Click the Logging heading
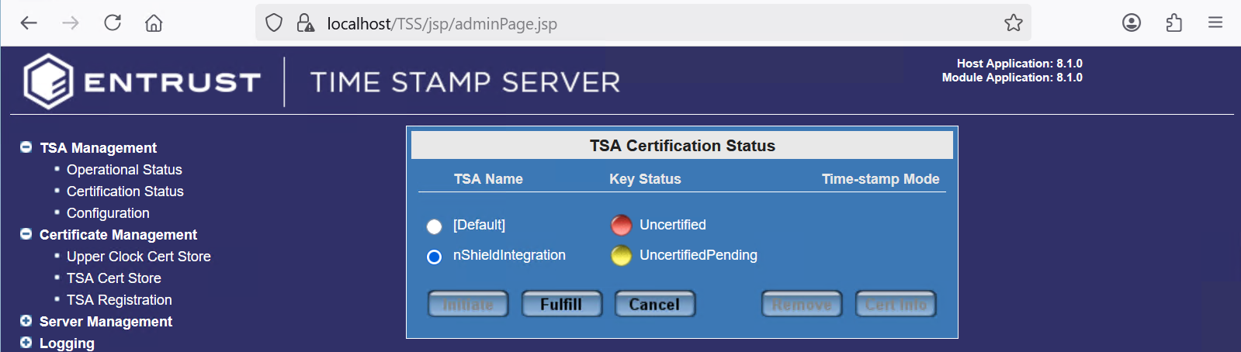The width and height of the screenshot is (1241, 352). click(x=67, y=343)
